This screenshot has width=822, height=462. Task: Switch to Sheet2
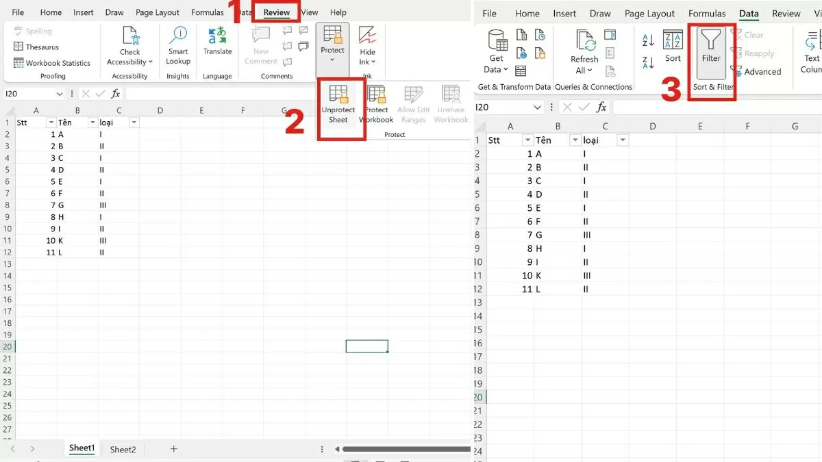point(123,449)
